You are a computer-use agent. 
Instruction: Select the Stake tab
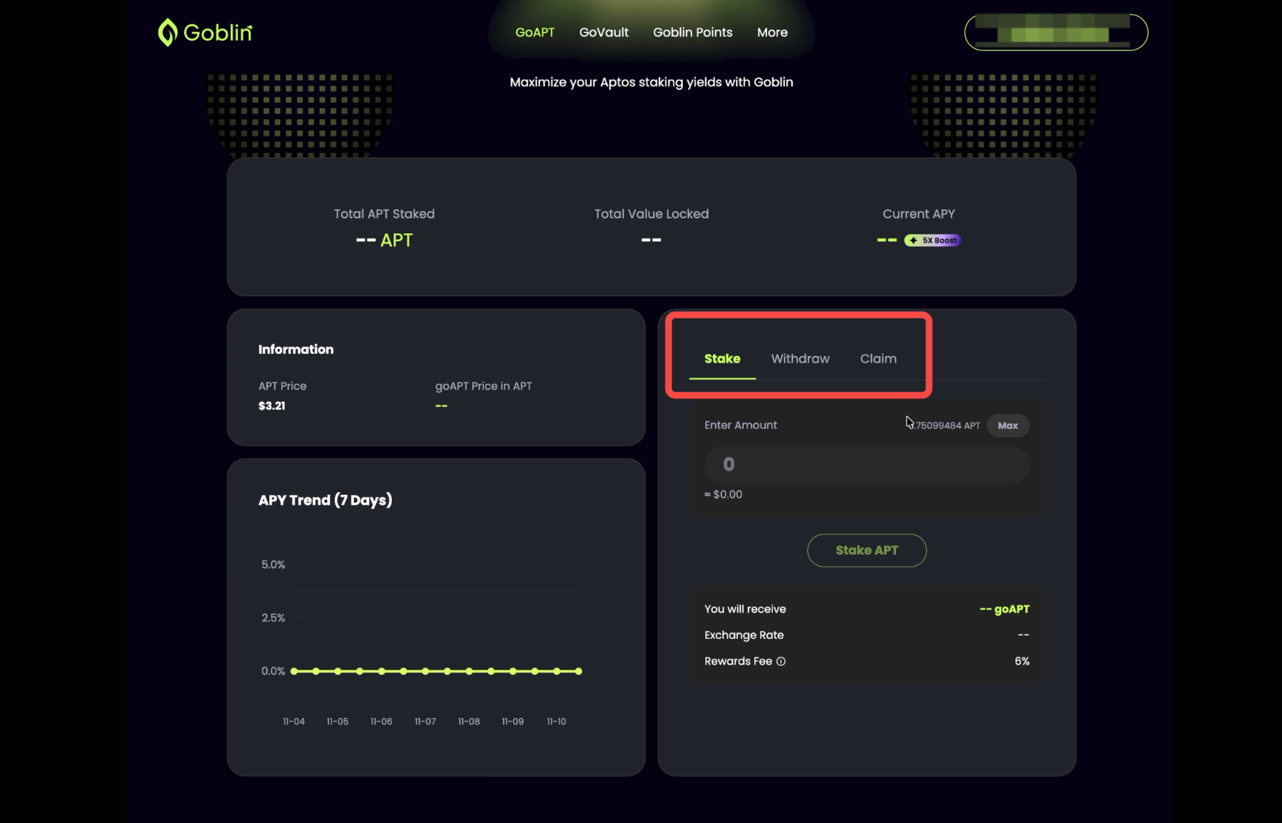click(x=722, y=359)
